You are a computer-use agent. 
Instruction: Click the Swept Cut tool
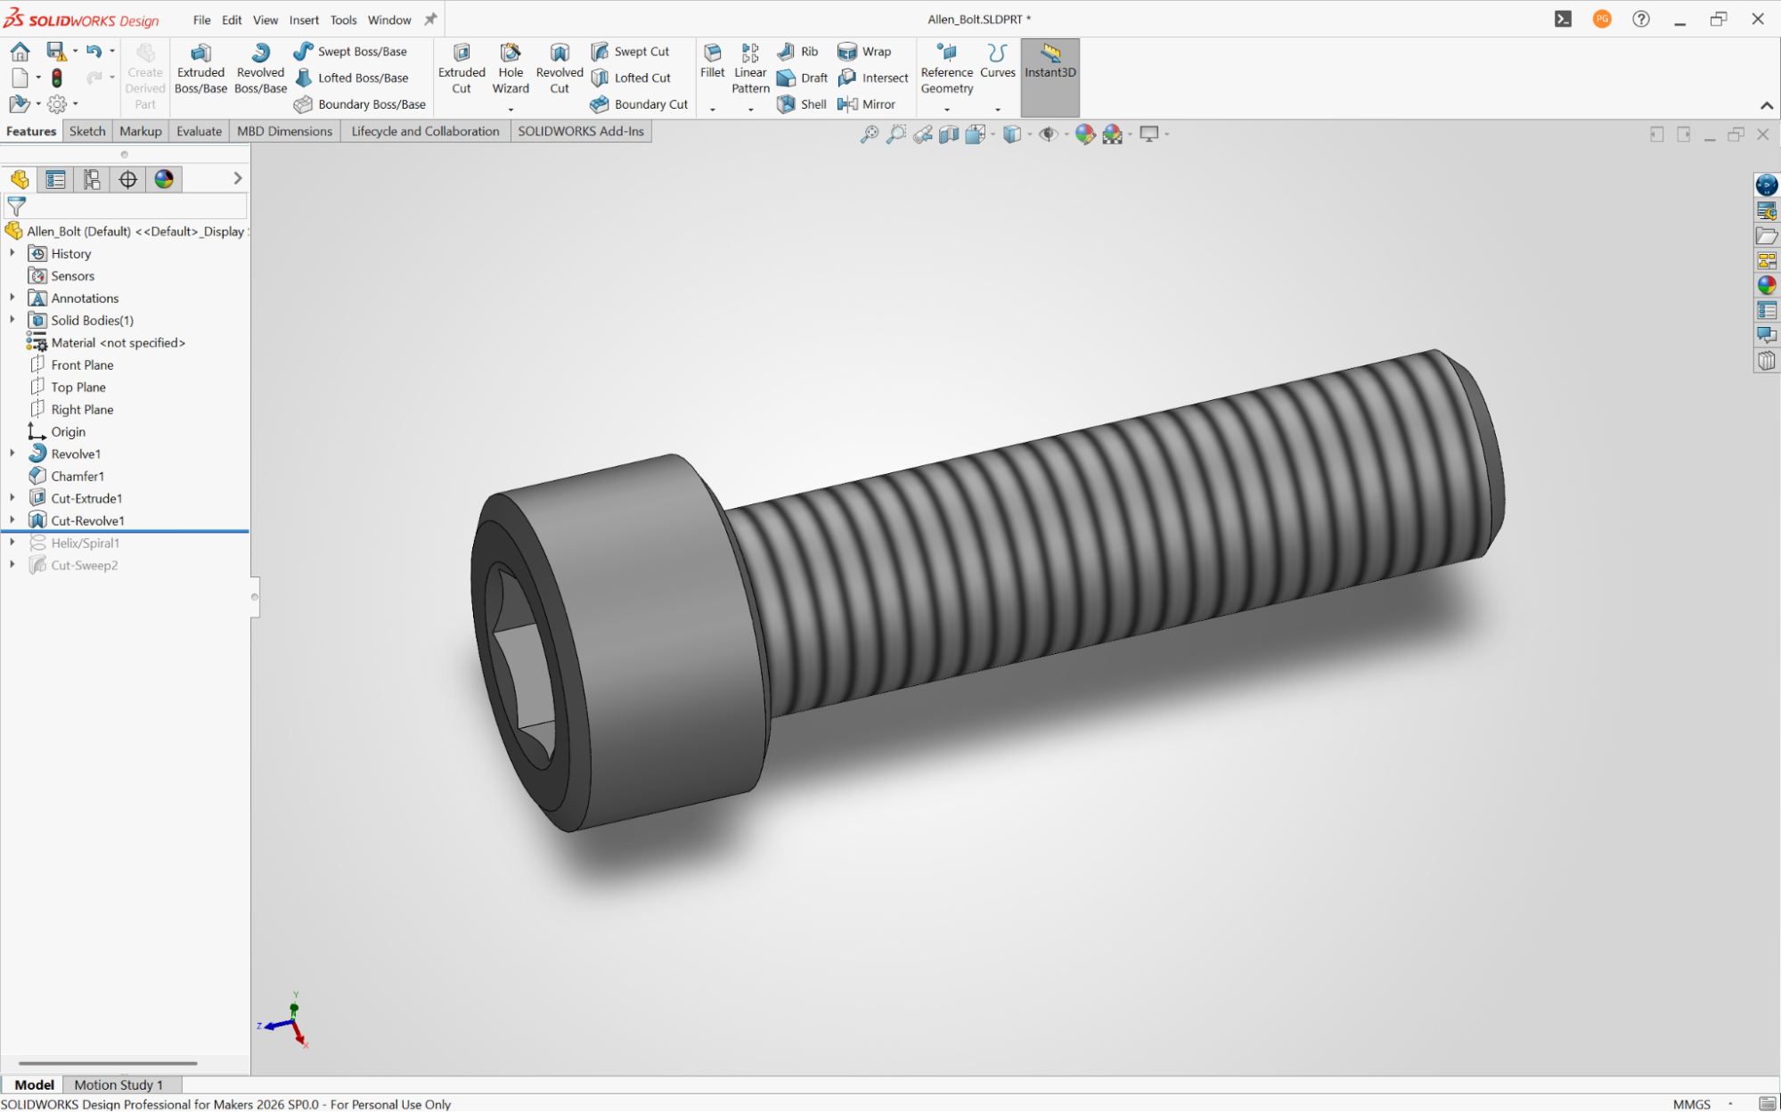point(630,52)
